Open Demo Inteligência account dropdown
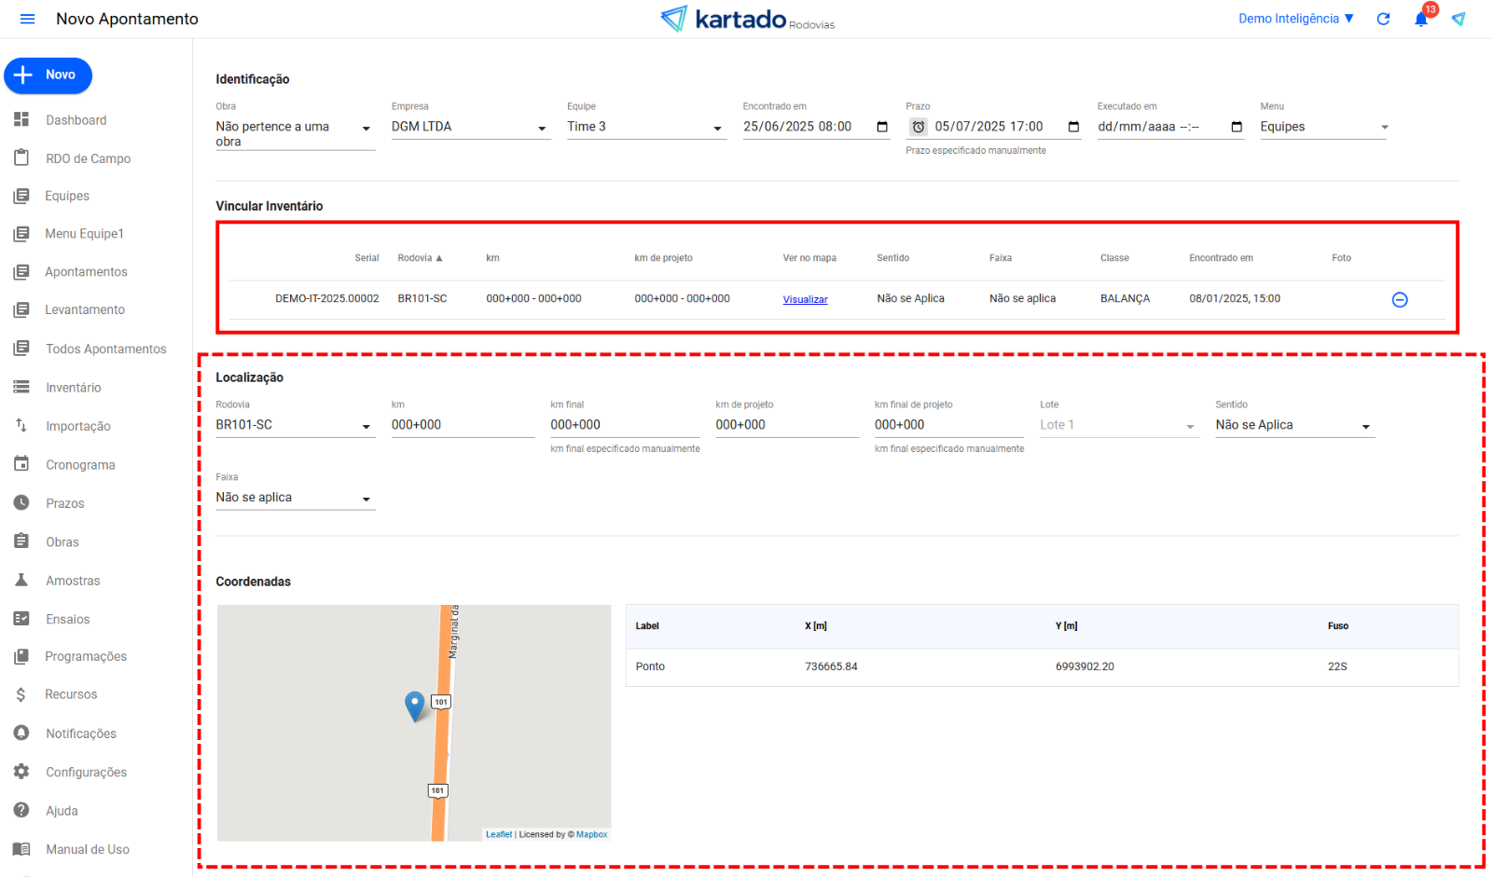This screenshot has height=877, width=1493. [1295, 19]
